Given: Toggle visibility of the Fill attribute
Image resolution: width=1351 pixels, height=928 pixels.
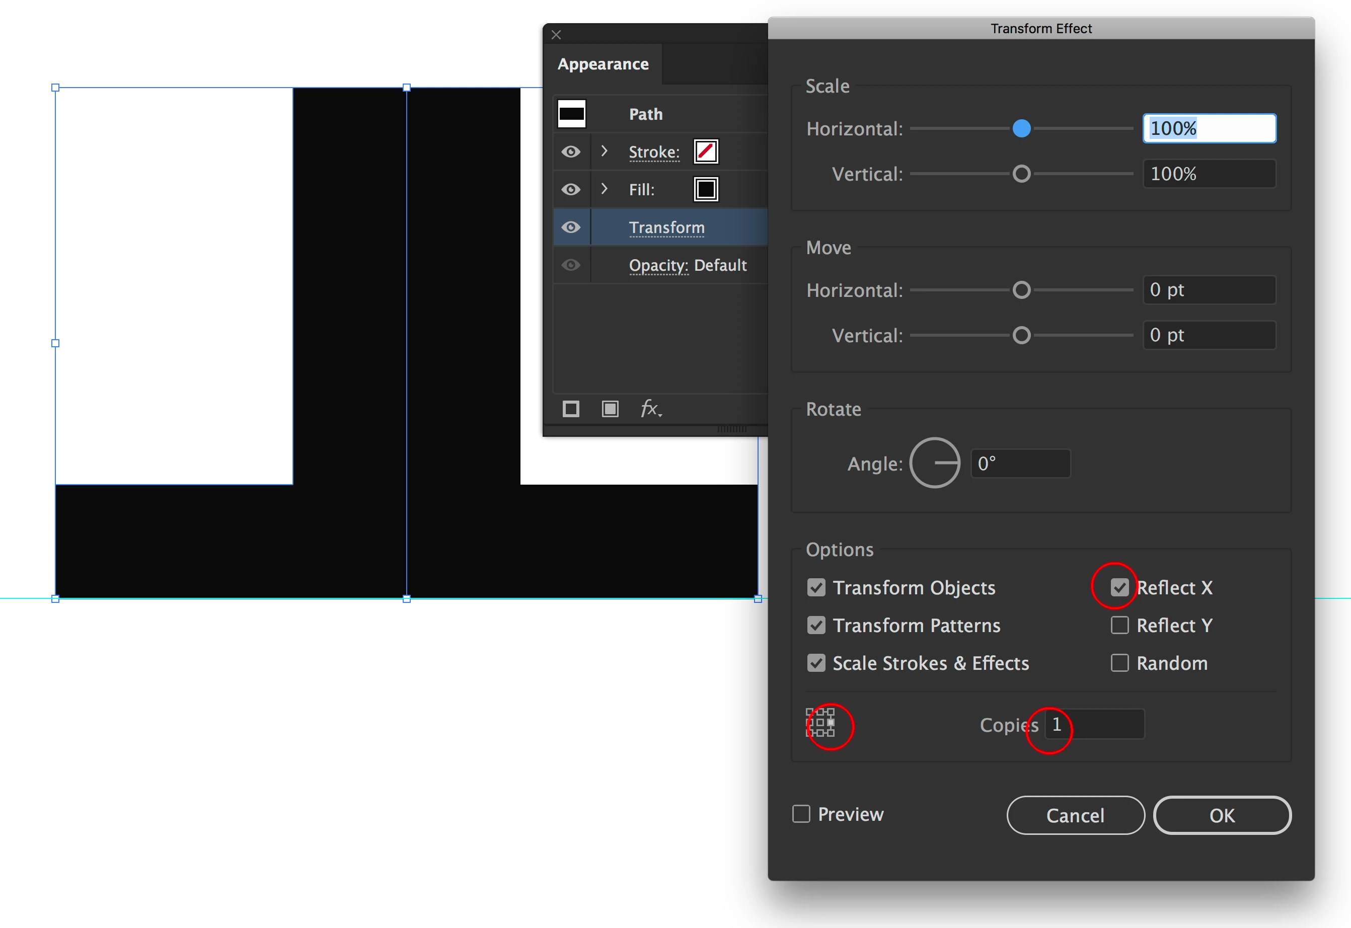Looking at the screenshot, I should (570, 190).
